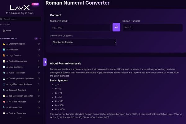186x124 pixels.
Task: Star the AI Logo Creator tool
Action: coord(39,55)
